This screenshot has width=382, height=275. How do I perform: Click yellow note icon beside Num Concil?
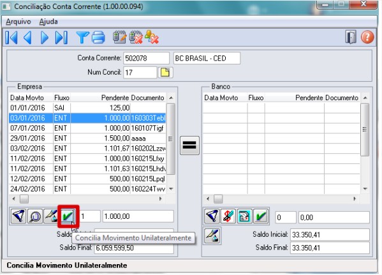pos(165,73)
